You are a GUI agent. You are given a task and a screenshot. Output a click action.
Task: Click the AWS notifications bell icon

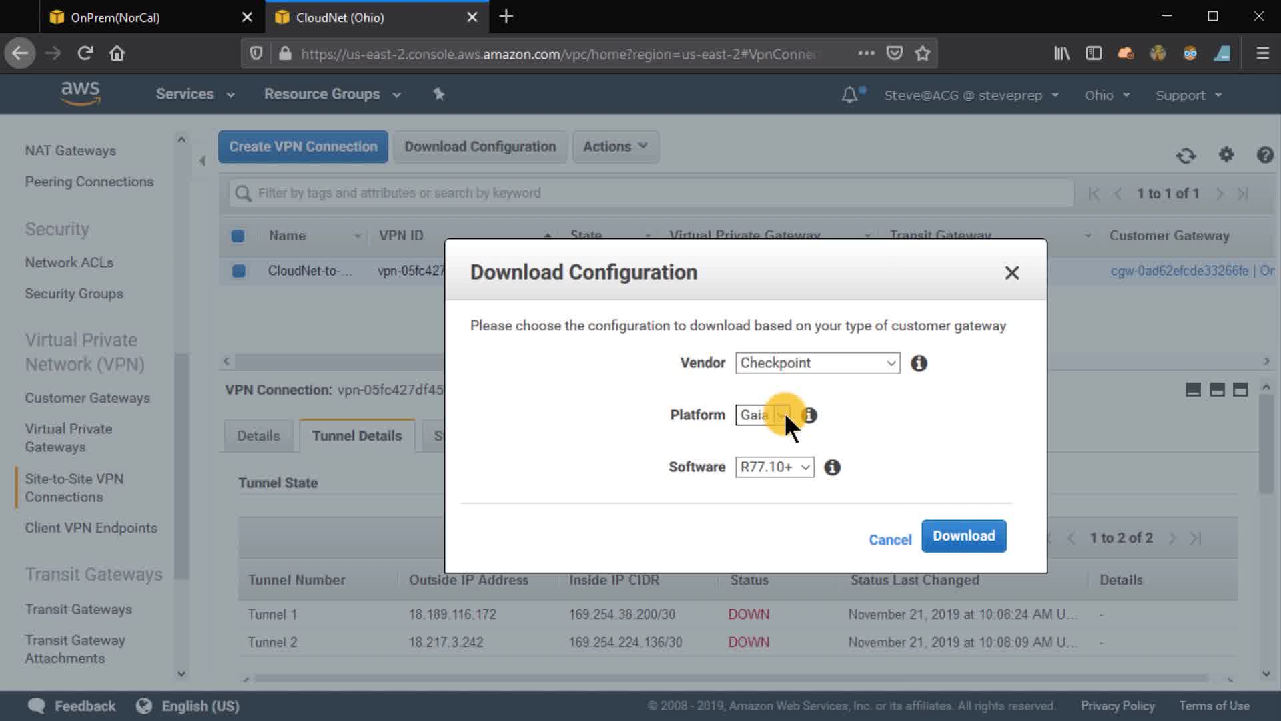(849, 95)
